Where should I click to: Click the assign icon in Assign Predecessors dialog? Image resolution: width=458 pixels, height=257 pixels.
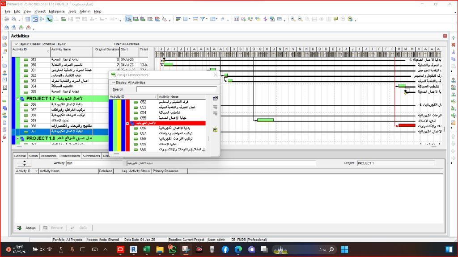click(215, 99)
